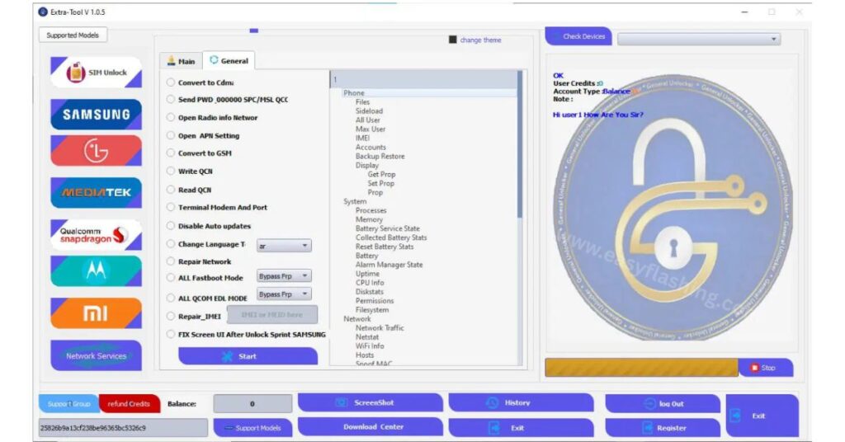Open the language dropdown showing ar
Screen dimensions: 845x442
click(284, 246)
